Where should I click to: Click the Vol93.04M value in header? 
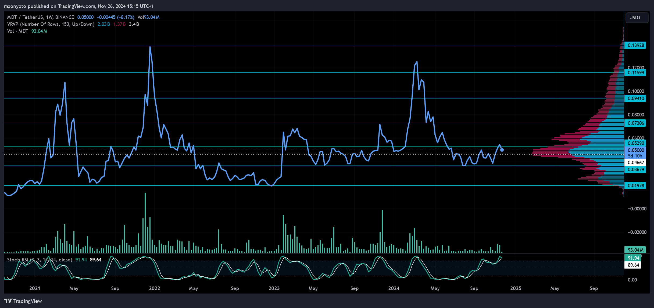(x=148, y=17)
